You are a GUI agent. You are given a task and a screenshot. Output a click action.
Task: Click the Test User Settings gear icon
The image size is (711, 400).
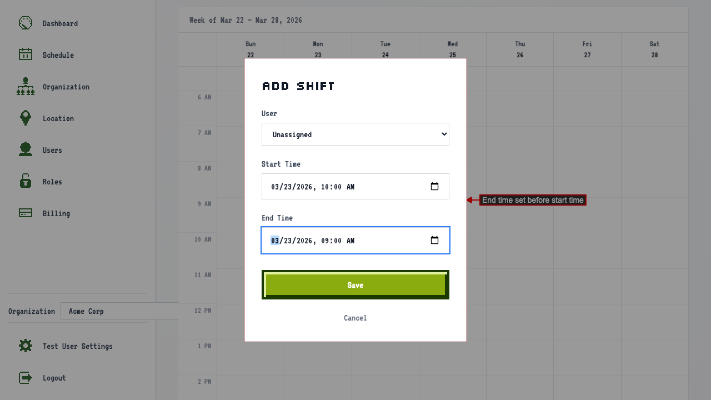(26, 346)
